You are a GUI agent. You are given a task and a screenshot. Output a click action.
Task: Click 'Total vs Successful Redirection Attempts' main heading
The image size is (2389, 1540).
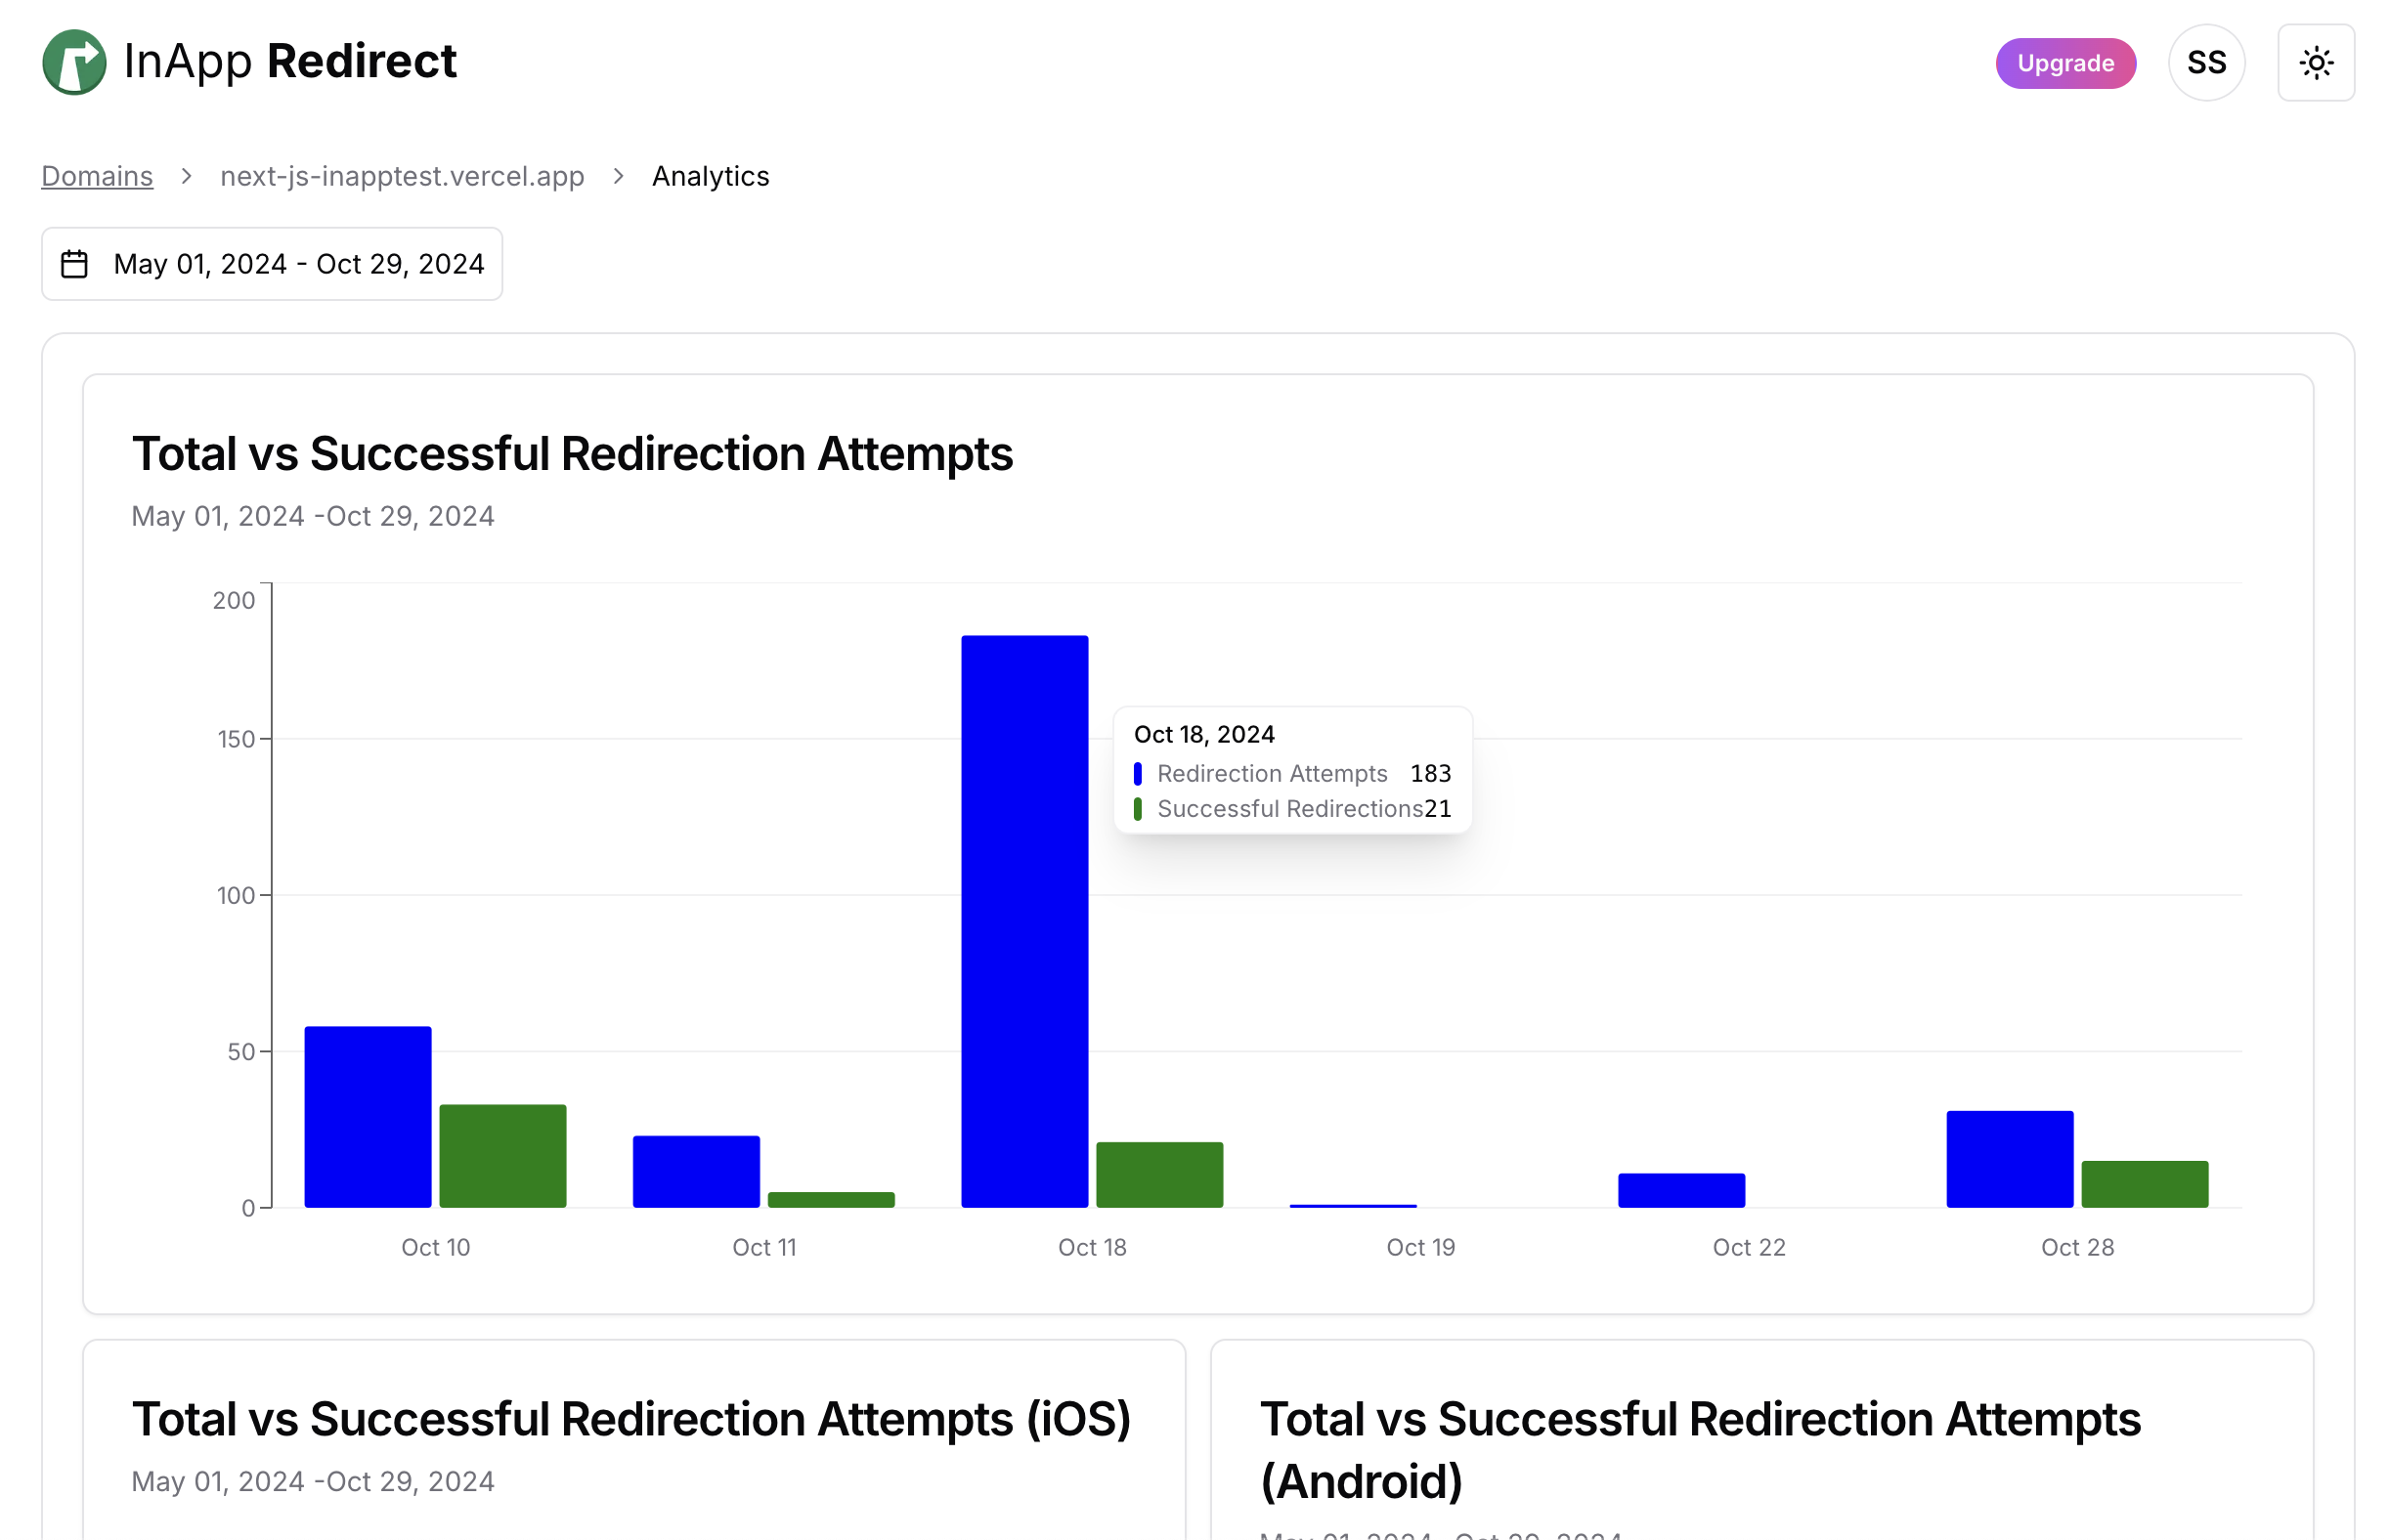(572, 454)
